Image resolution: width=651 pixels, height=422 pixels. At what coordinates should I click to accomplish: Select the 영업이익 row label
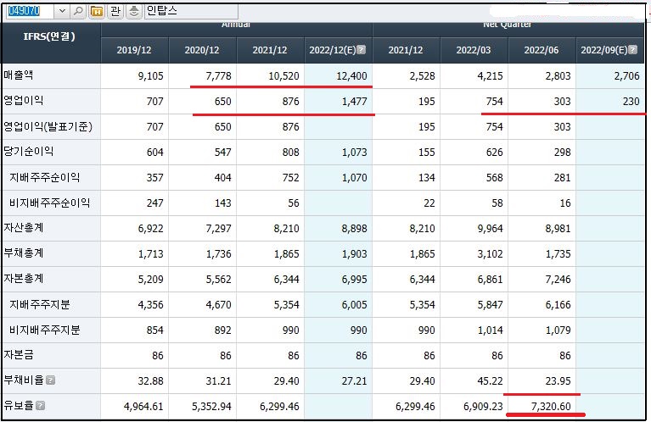23,102
